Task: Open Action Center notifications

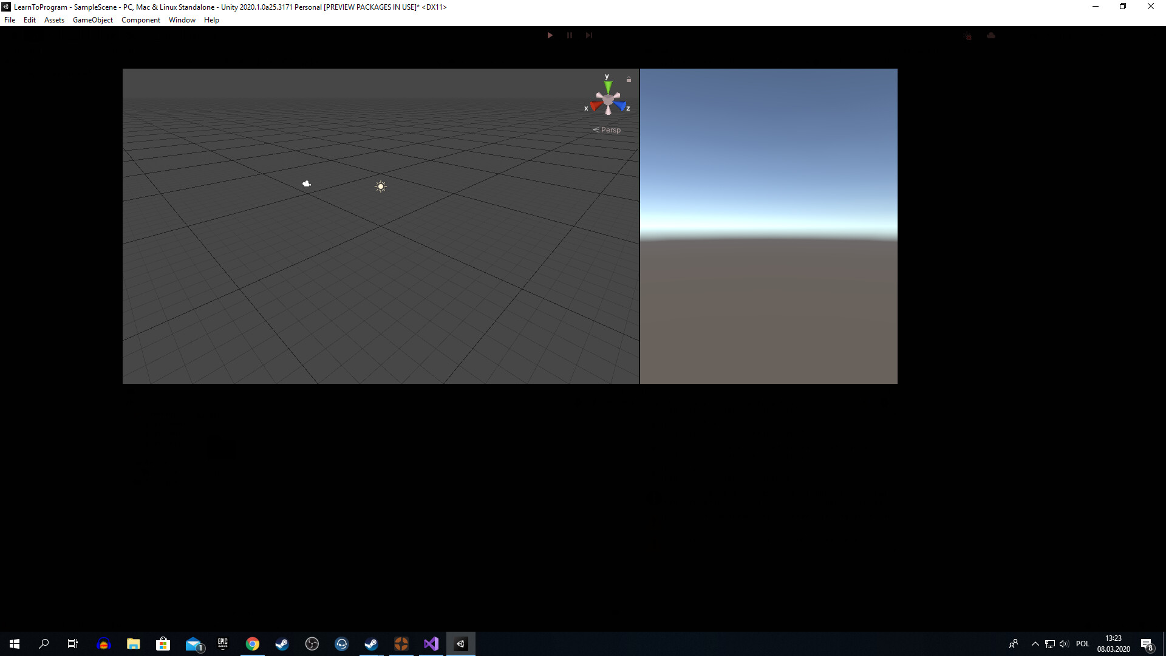Action: (x=1148, y=644)
